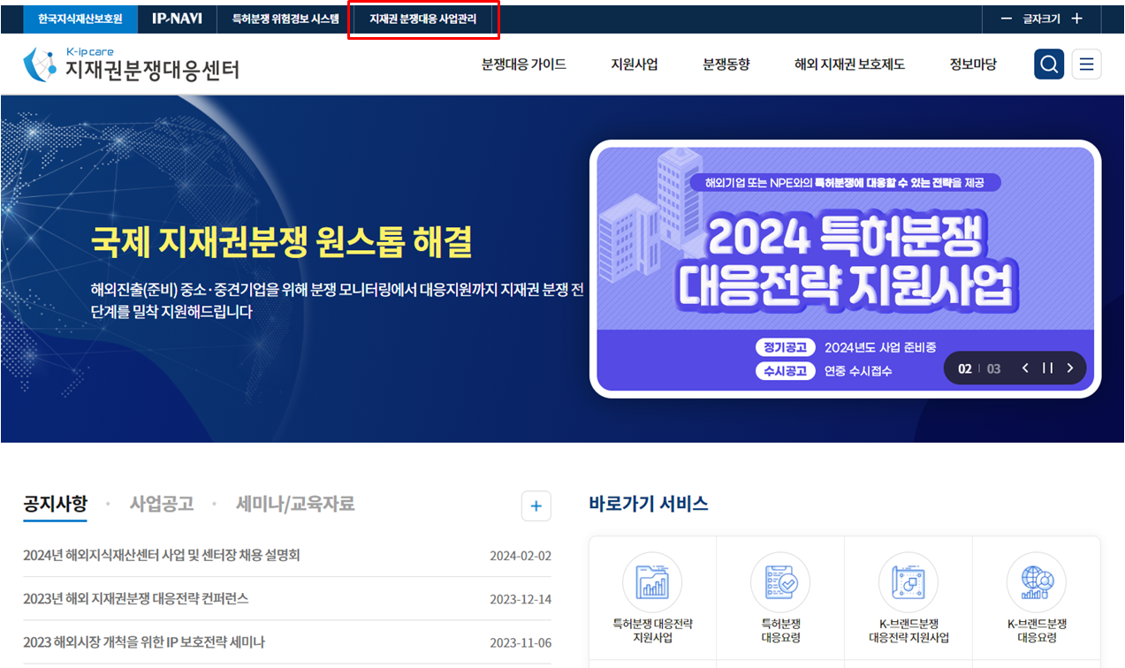The image size is (1125, 668).
Task: Click the 바로가기 서비스 heading
Action: click(649, 504)
